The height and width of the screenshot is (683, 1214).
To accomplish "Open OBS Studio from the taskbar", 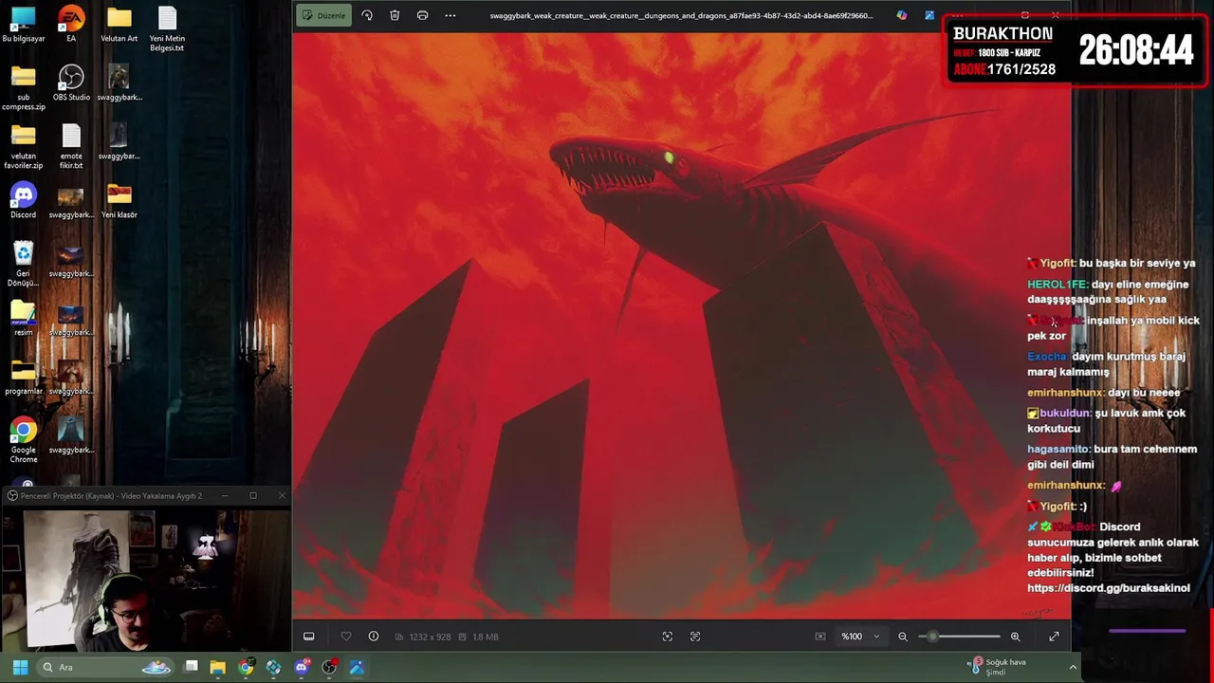I will pyautogui.click(x=329, y=667).
